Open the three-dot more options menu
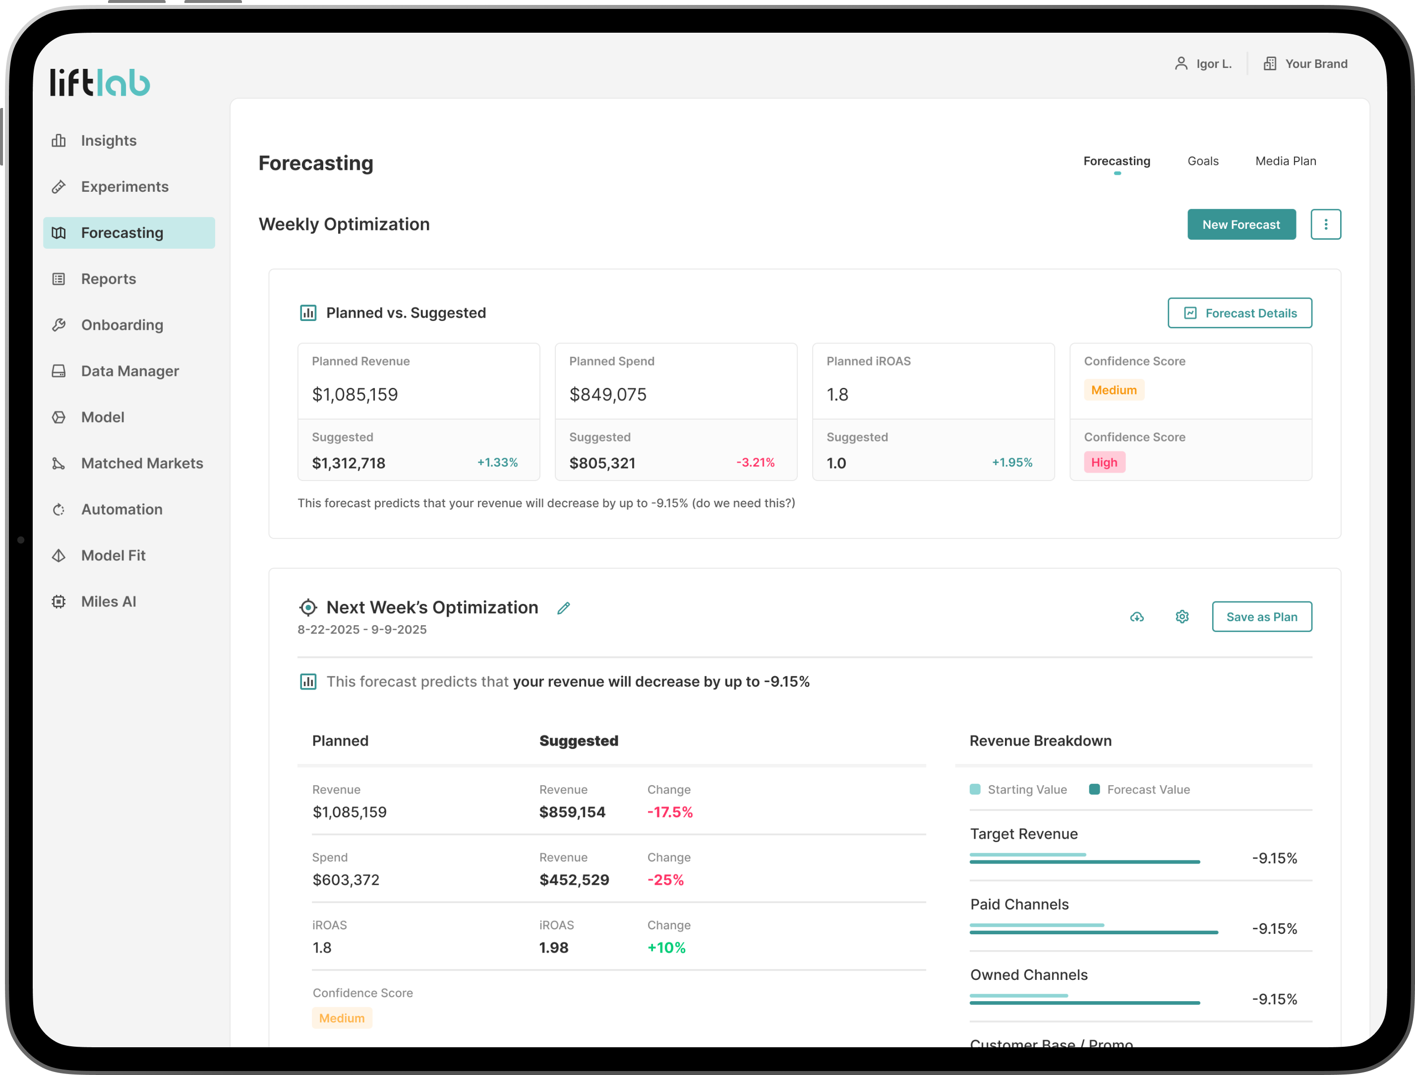The image size is (1415, 1075). [x=1325, y=224]
